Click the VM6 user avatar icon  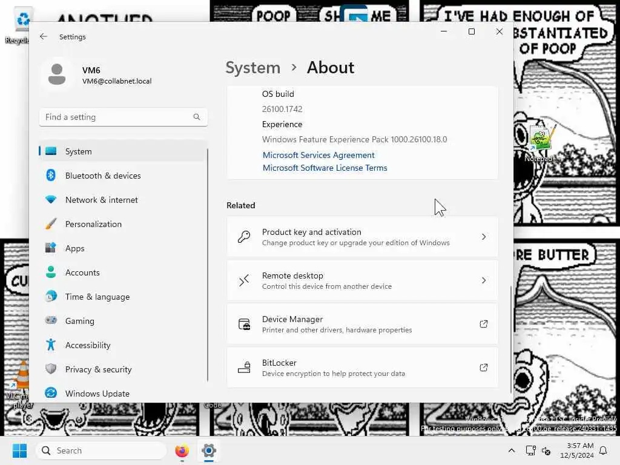[57, 74]
